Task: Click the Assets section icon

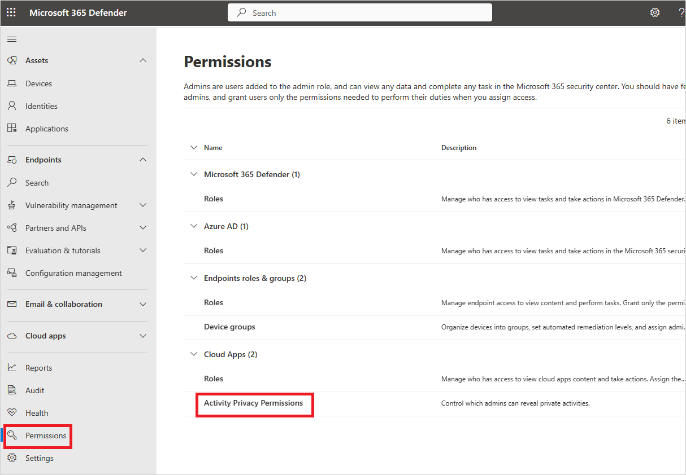Action: point(12,60)
